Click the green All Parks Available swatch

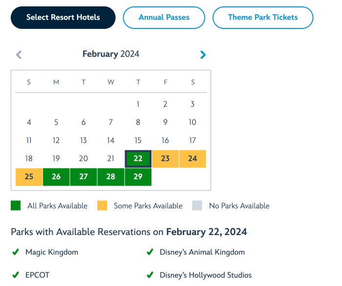(x=16, y=206)
